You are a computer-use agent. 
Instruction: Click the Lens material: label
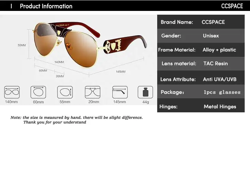pyautogui.click(x=179, y=64)
